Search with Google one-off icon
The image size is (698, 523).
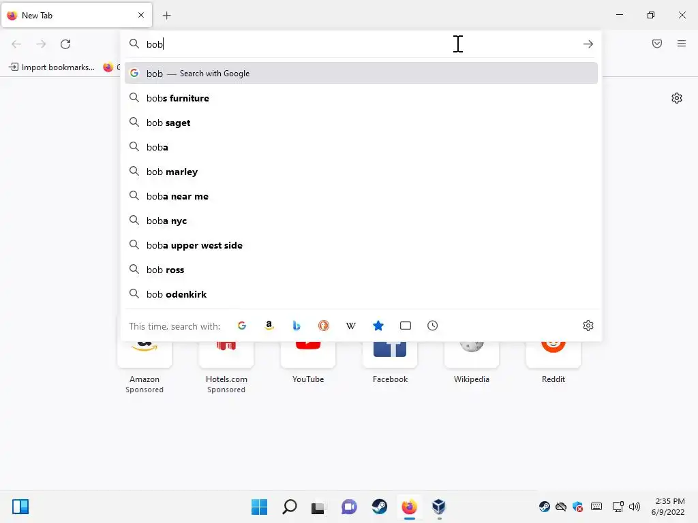(242, 326)
